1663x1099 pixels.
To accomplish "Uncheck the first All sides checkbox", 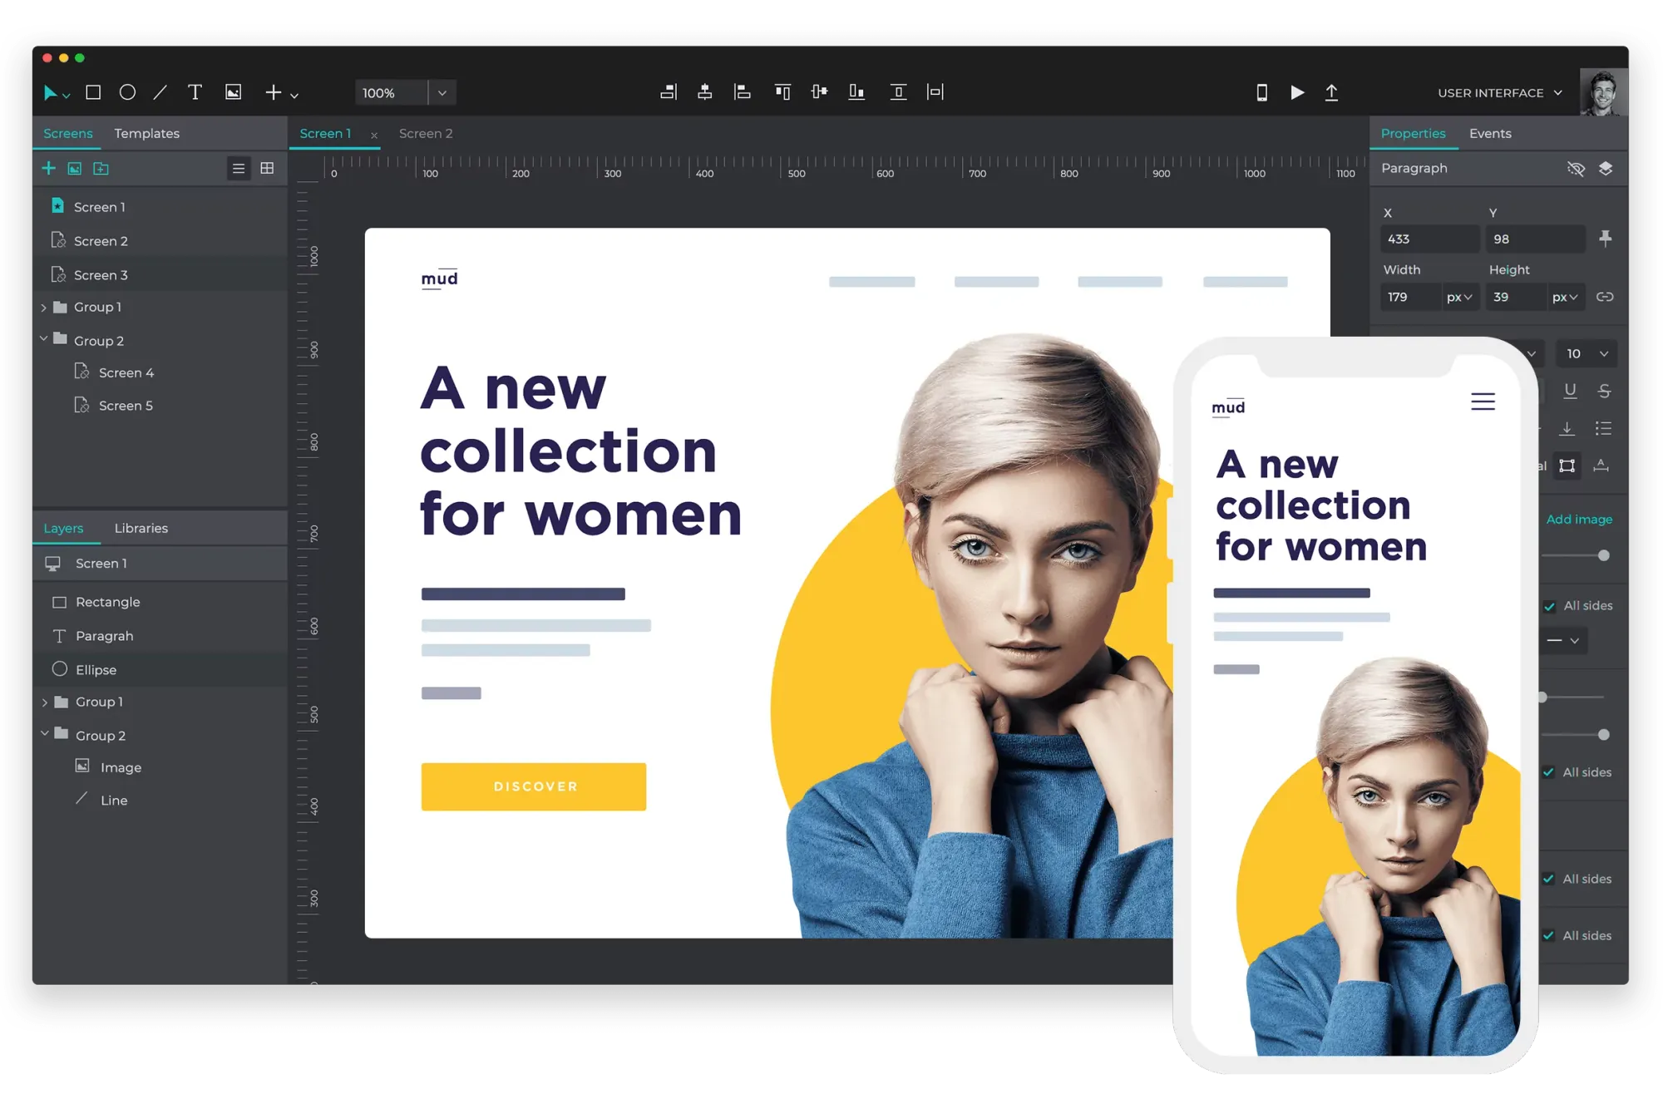I will pos(1550,606).
